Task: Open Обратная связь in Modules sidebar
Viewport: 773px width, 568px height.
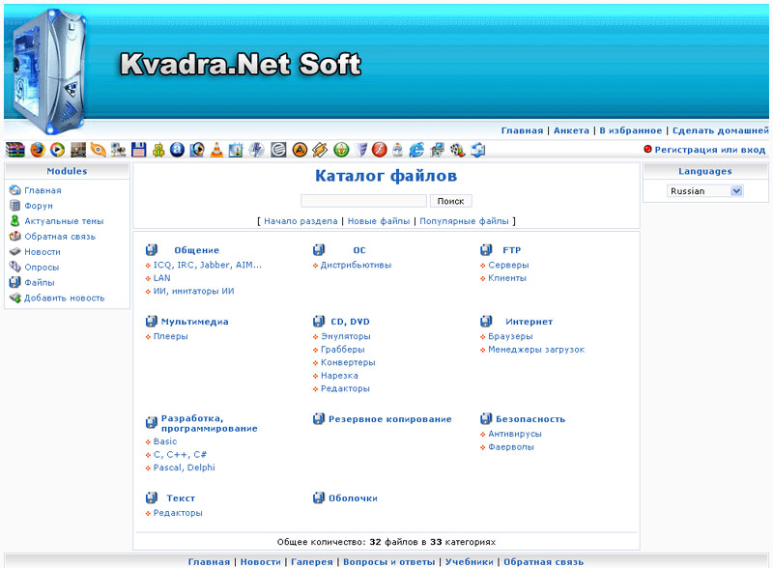Action: click(x=60, y=236)
